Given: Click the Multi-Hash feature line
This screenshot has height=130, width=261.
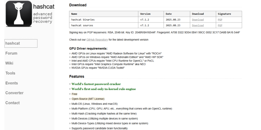Looking at the screenshot, I should [x=104, y=113].
